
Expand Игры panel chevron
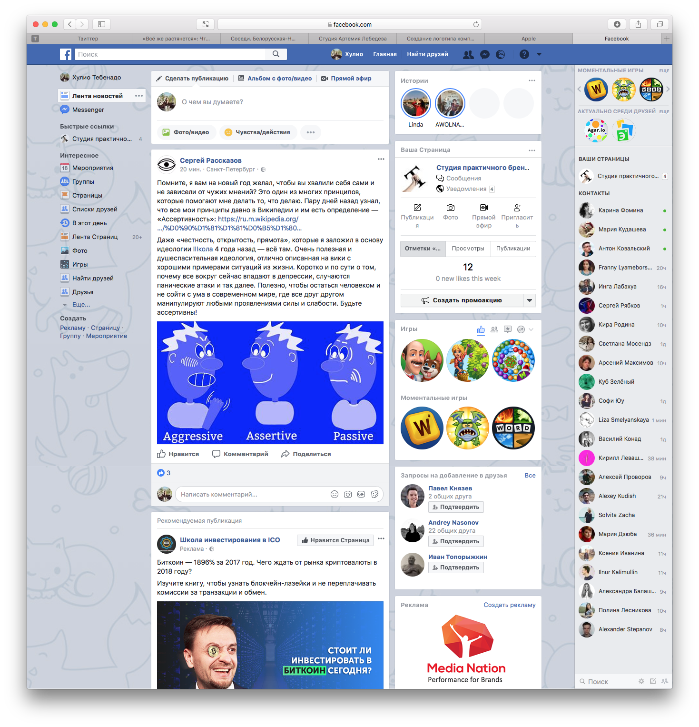(x=532, y=329)
